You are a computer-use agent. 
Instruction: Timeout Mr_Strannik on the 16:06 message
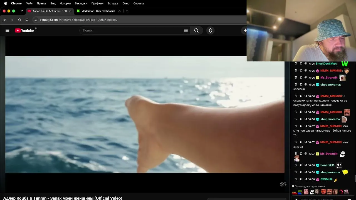(x=301, y=77)
